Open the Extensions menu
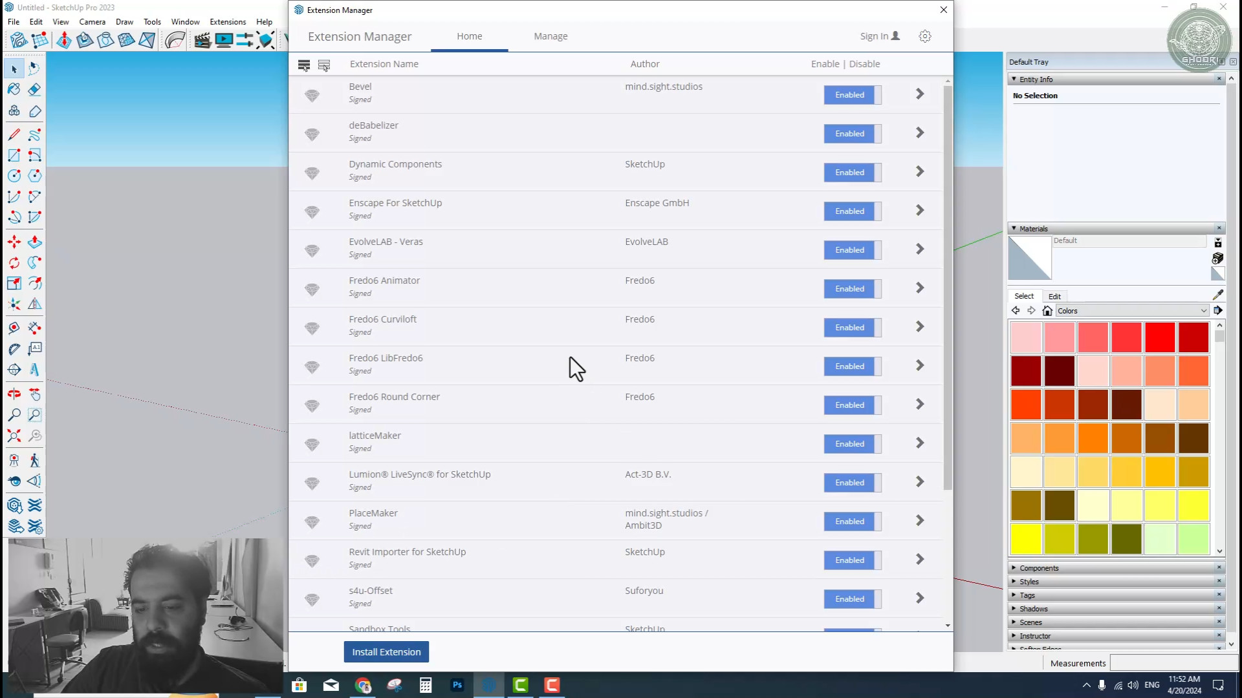 point(228,21)
